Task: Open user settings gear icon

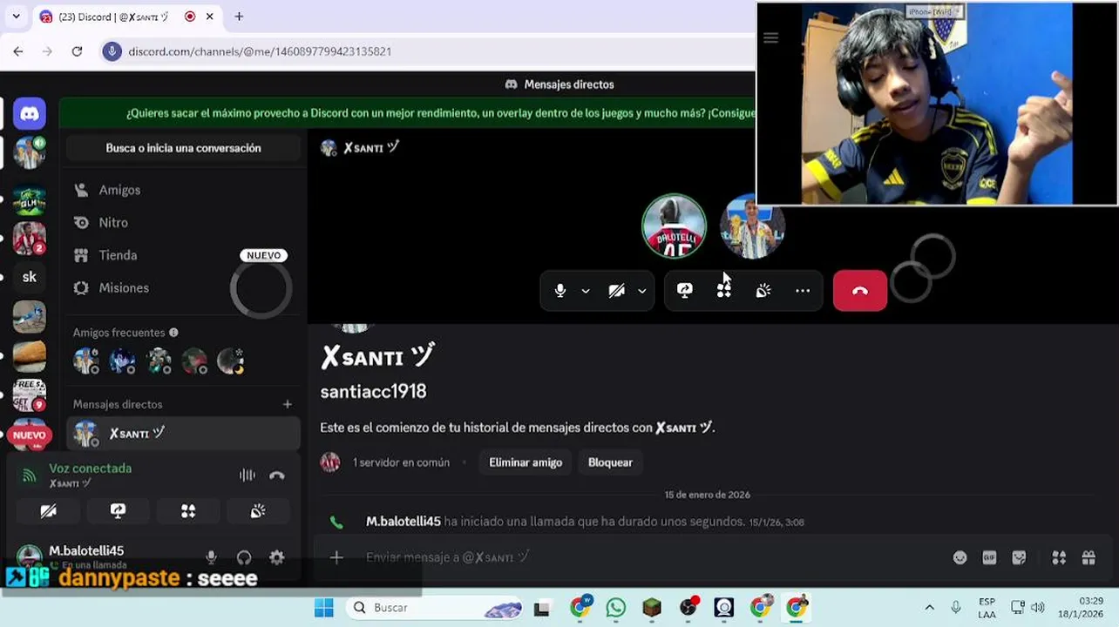Action: pos(277,557)
